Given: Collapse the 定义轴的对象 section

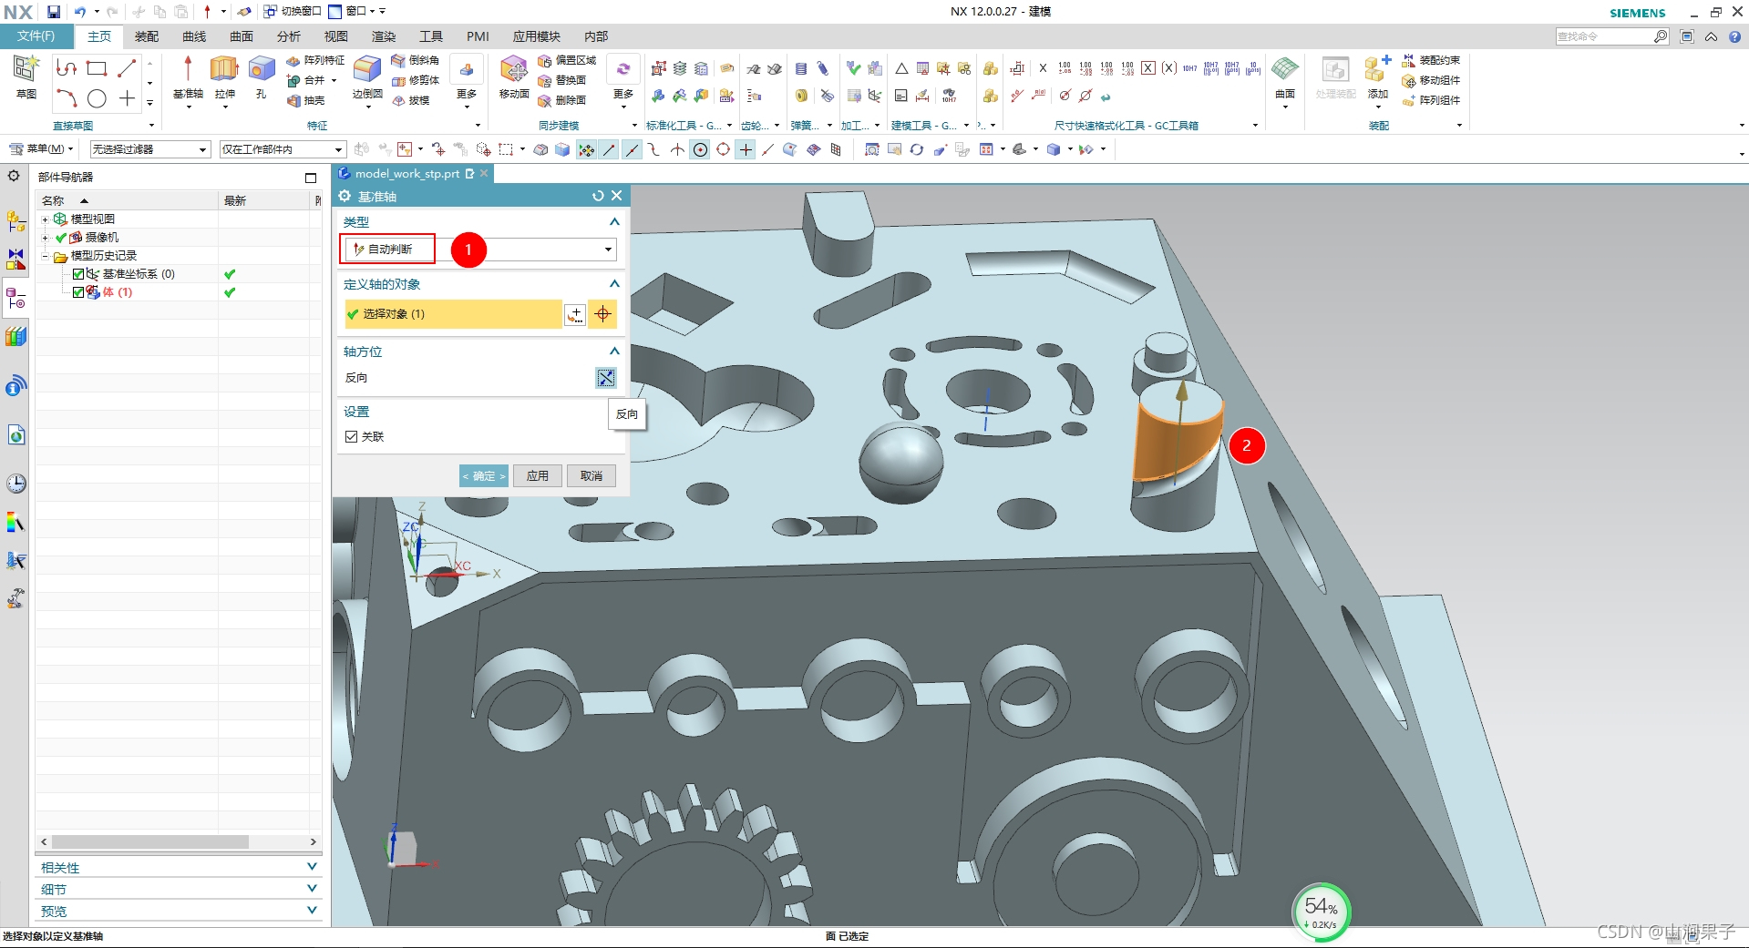Looking at the screenshot, I should click(x=614, y=284).
